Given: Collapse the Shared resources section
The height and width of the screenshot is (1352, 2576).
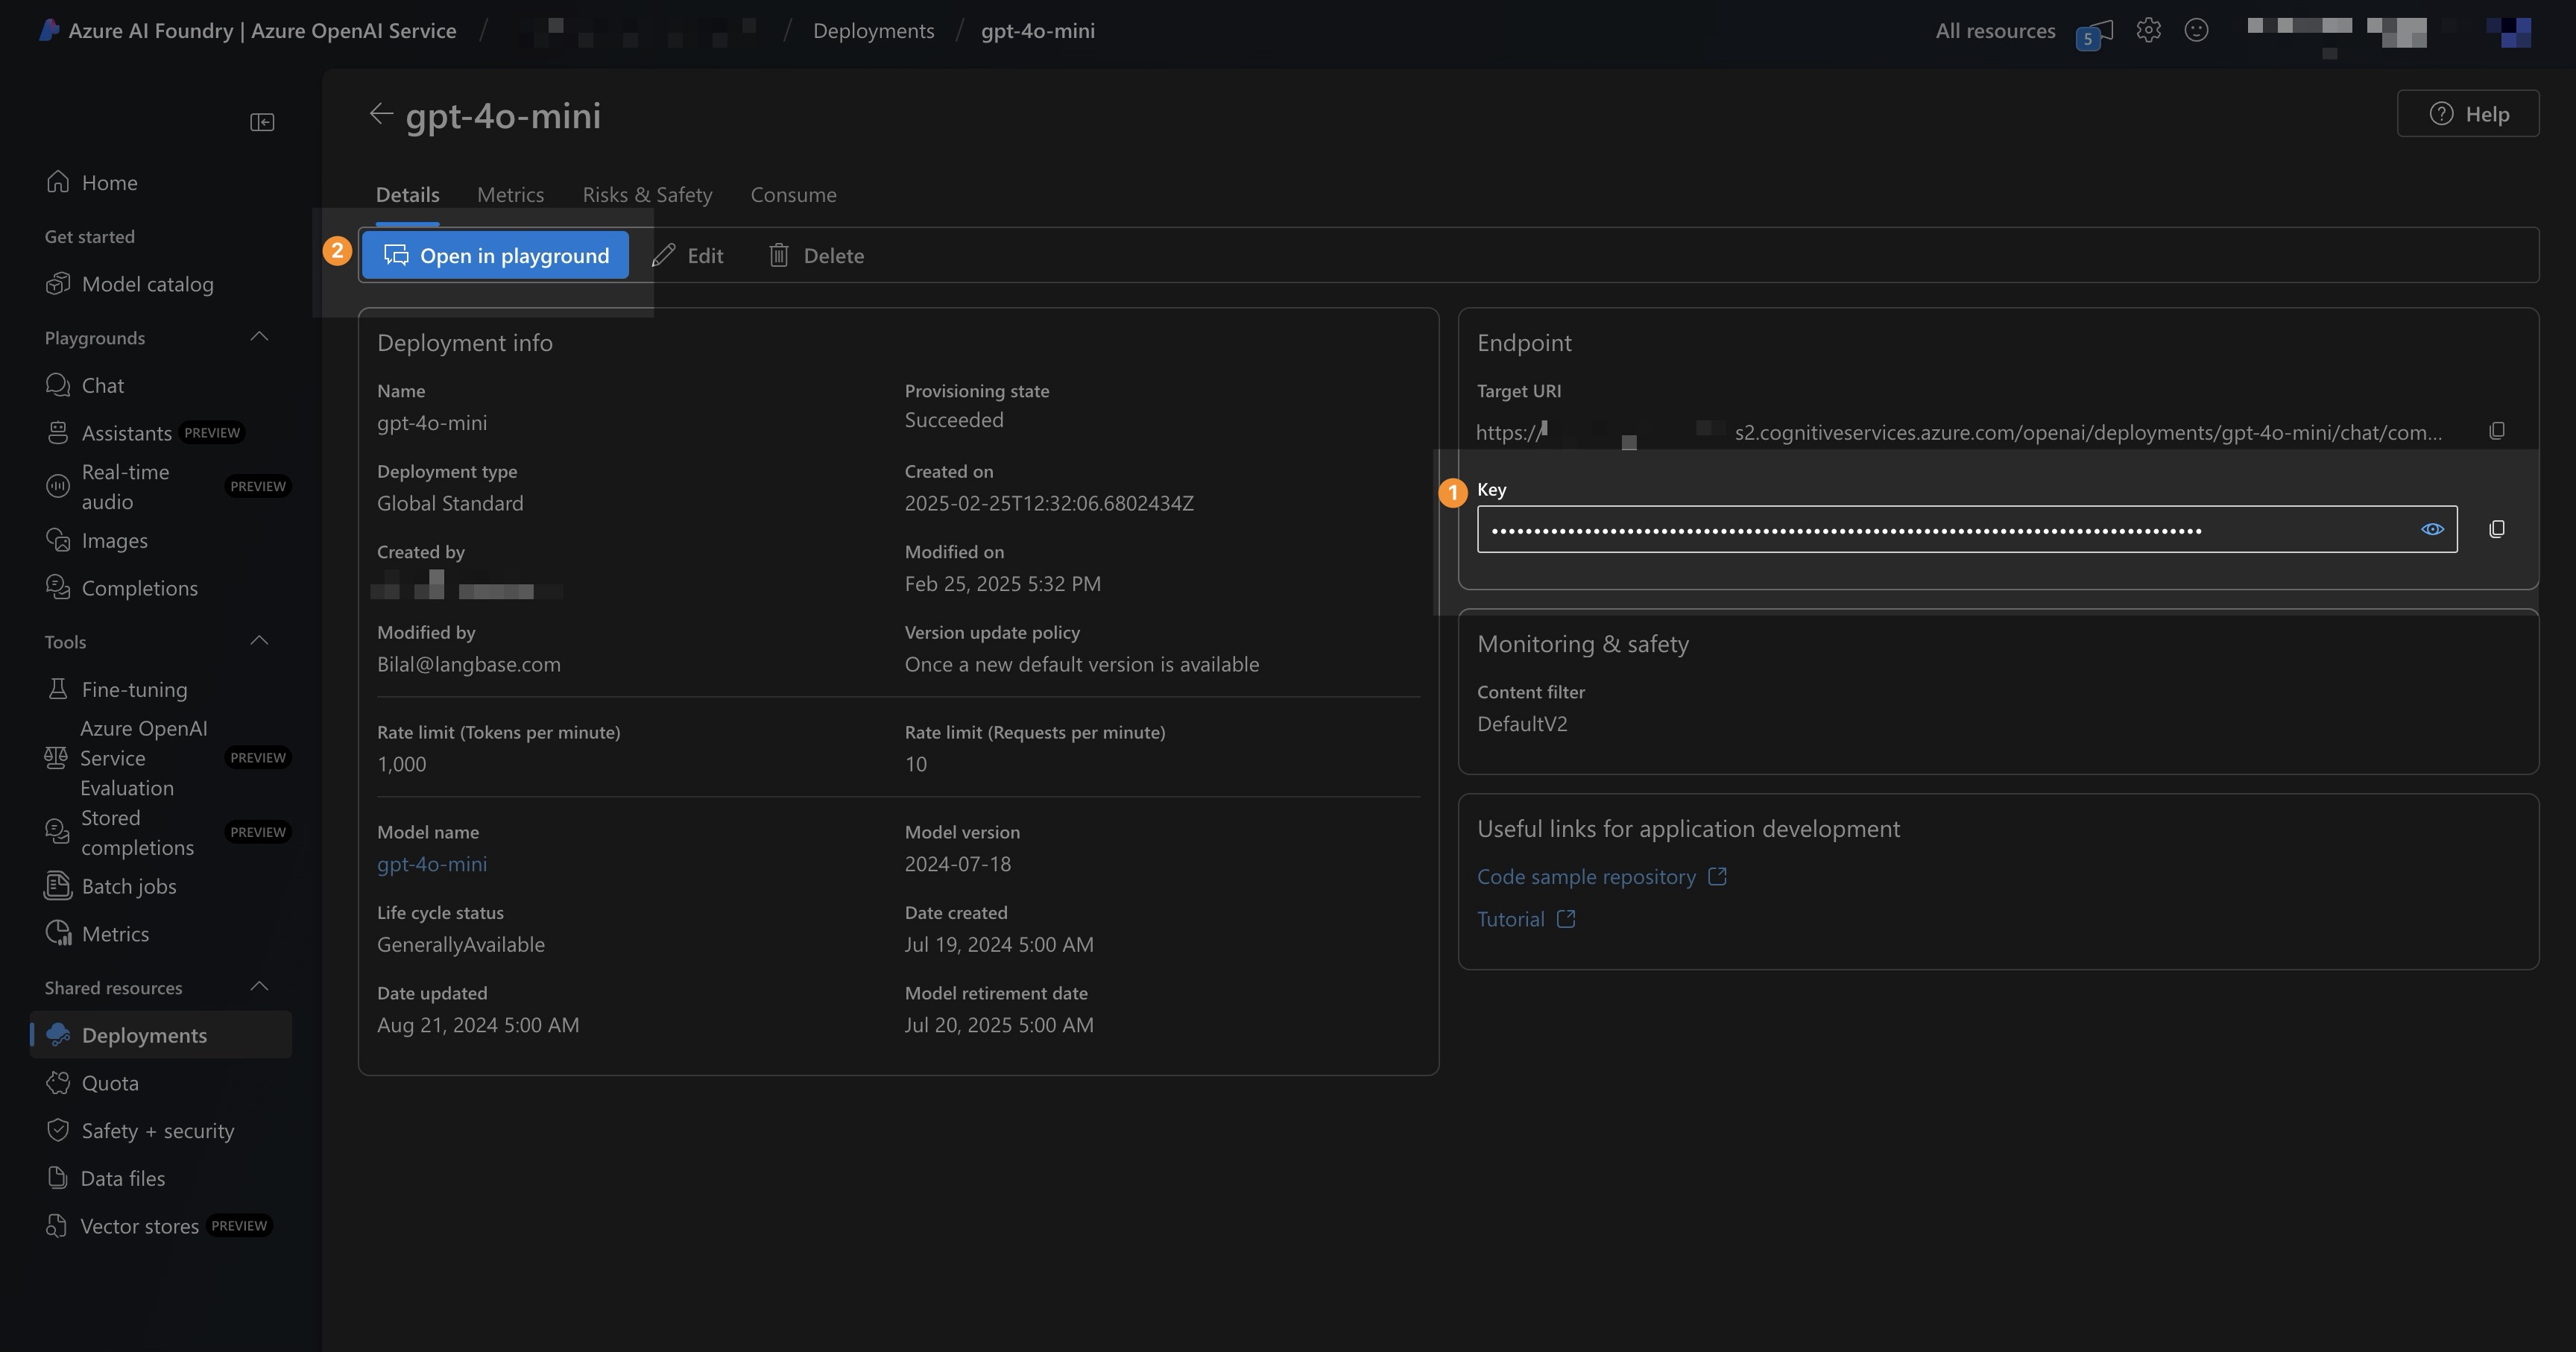Looking at the screenshot, I should (x=259, y=987).
